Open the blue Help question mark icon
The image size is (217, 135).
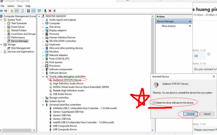click(29, 11)
